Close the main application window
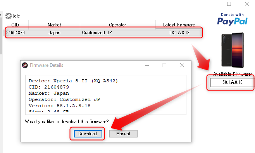The image size is (255, 153). coord(247,4)
